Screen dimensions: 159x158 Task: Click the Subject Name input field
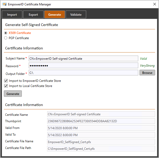(83, 58)
